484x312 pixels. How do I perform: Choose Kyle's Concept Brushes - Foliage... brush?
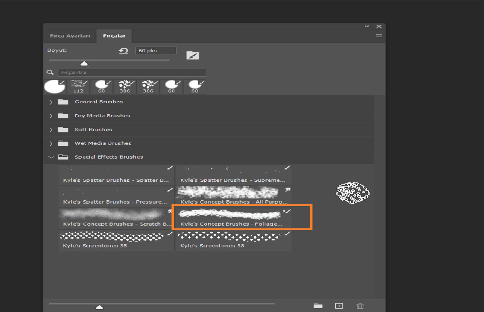click(234, 219)
